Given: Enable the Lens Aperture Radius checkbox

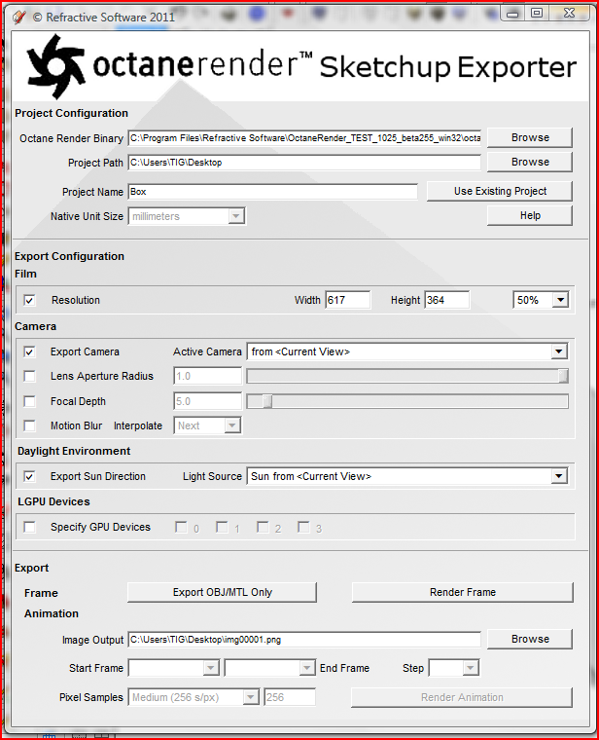Looking at the screenshot, I should pyautogui.click(x=29, y=376).
